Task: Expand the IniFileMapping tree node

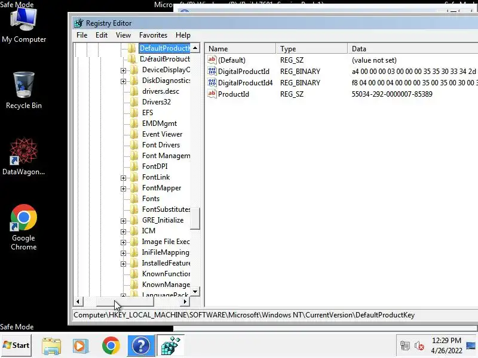Action: 123,253
